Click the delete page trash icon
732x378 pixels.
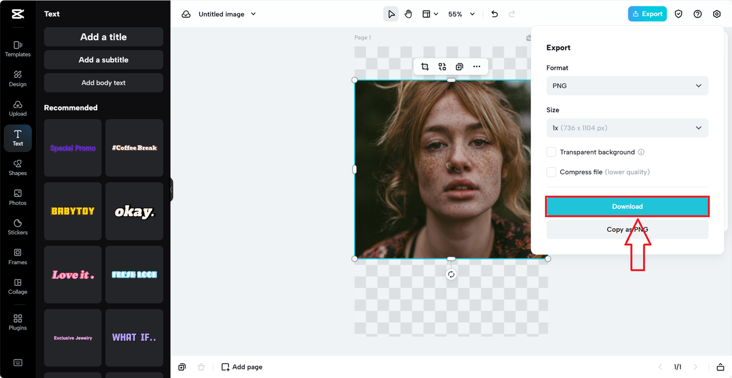click(x=201, y=367)
